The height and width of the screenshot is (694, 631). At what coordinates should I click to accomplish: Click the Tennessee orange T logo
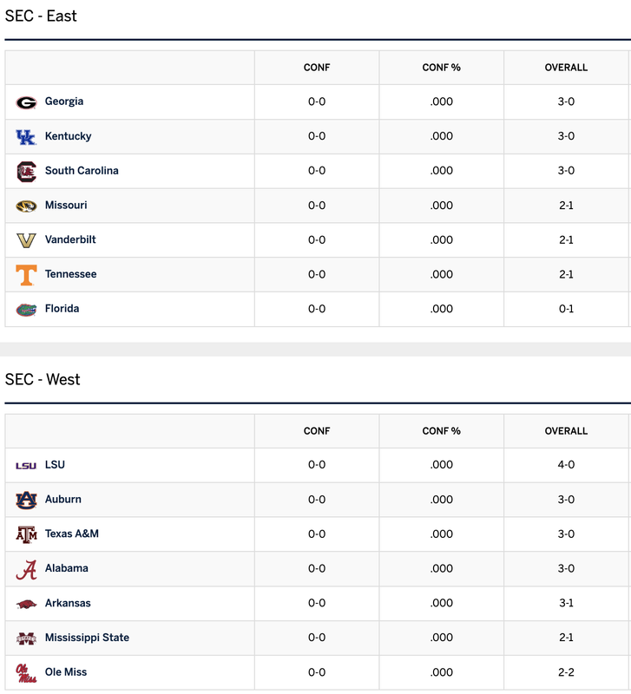[26, 275]
